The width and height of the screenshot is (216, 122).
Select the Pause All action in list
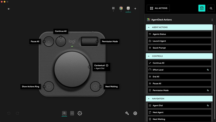point(179,83)
